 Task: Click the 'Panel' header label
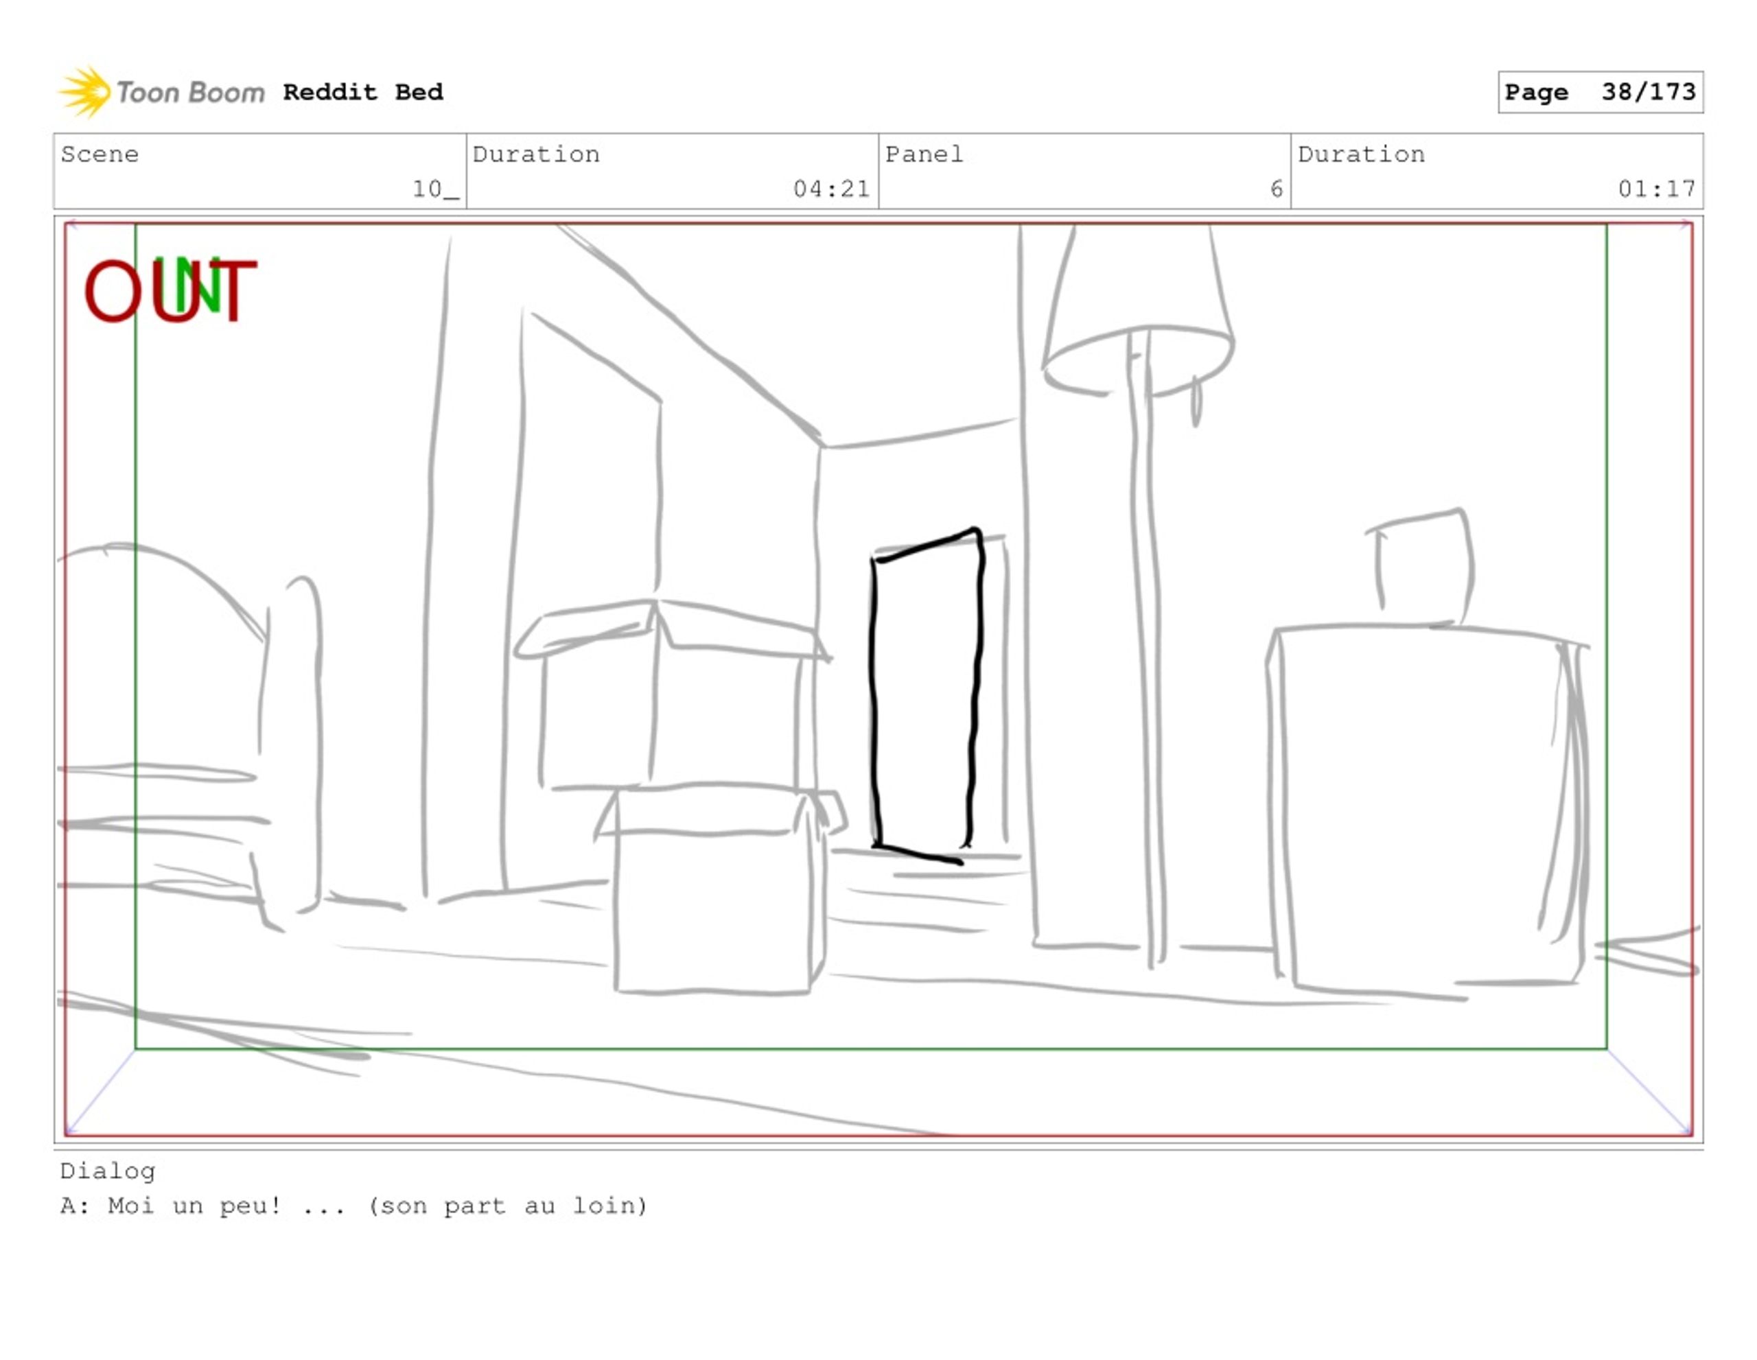[924, 154]
